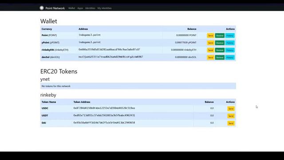Viewport: 284px width, 160px height.
Task: Click Receive in the Point (POINT) row
Action: click(220, 36)
